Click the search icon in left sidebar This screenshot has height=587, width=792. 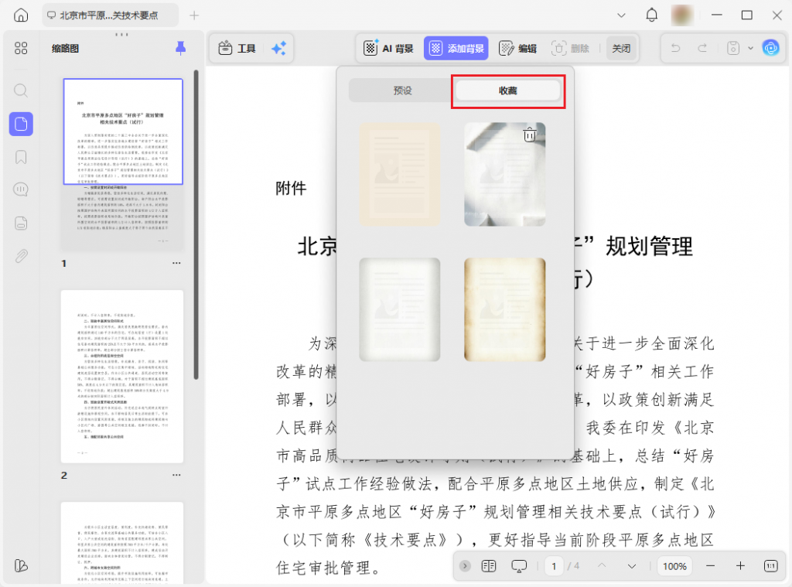(21, 90)
